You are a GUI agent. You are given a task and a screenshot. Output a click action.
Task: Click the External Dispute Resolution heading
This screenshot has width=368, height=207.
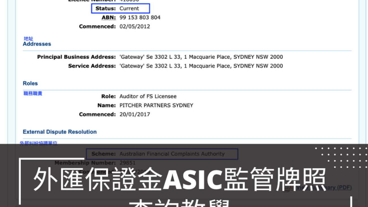(x=60, y=132)
